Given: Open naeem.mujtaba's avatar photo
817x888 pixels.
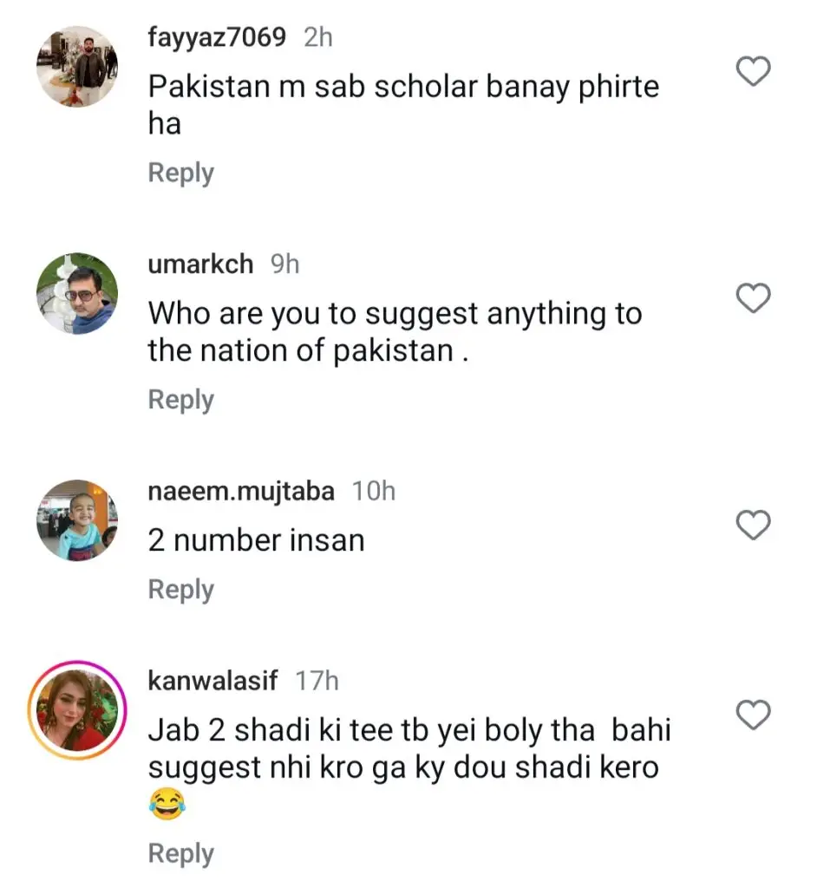Looking at the screenshot, I should [76, 520].
